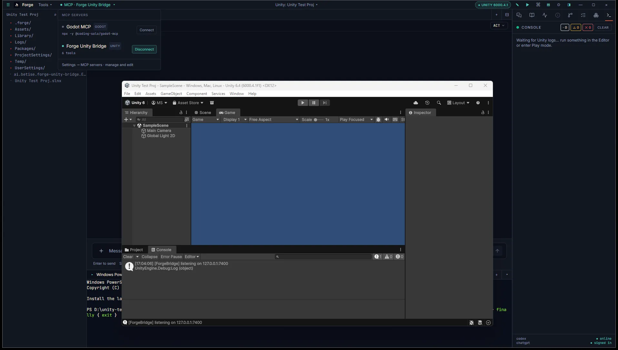Open Unity package archive icon near Asset Store
Screen dimensions: 618x350
[212, 103]
